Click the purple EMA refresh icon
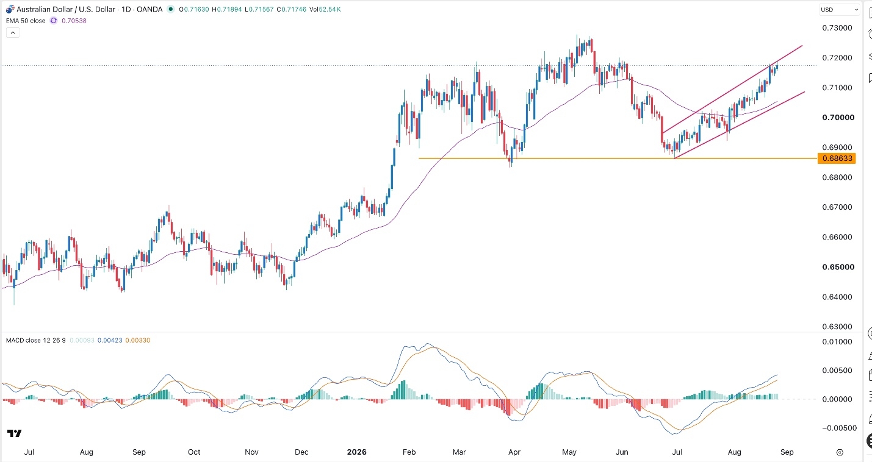The height and width of the screenshot is (462, 872). pyautogui.click(x=53, y=20)
